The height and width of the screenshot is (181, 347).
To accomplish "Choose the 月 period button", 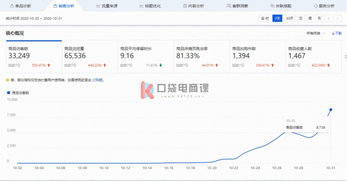I will pyautogui.click(x=319, y=18).
